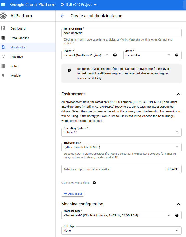
Task: Click the plus icon beside ADD ITEM
Action: click(x=65, y=194)
